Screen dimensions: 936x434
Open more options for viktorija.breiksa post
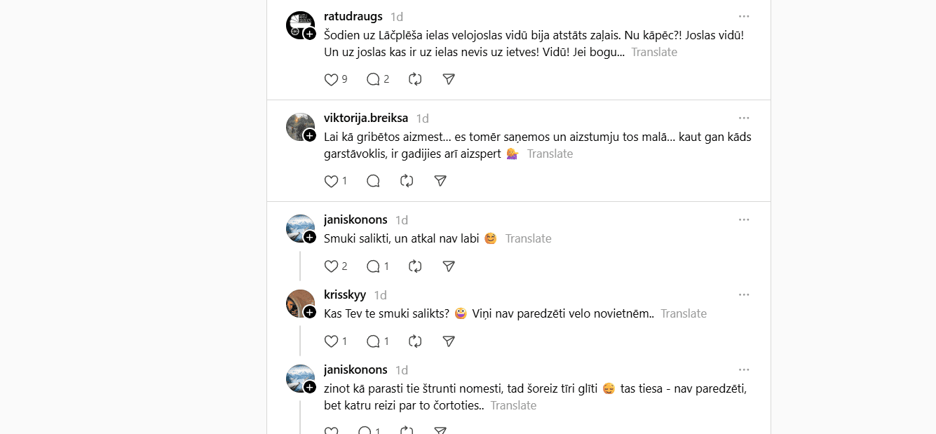pyautogui.click(x=744, y=118)
